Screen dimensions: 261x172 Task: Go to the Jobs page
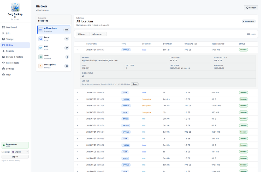pos(15,33)
